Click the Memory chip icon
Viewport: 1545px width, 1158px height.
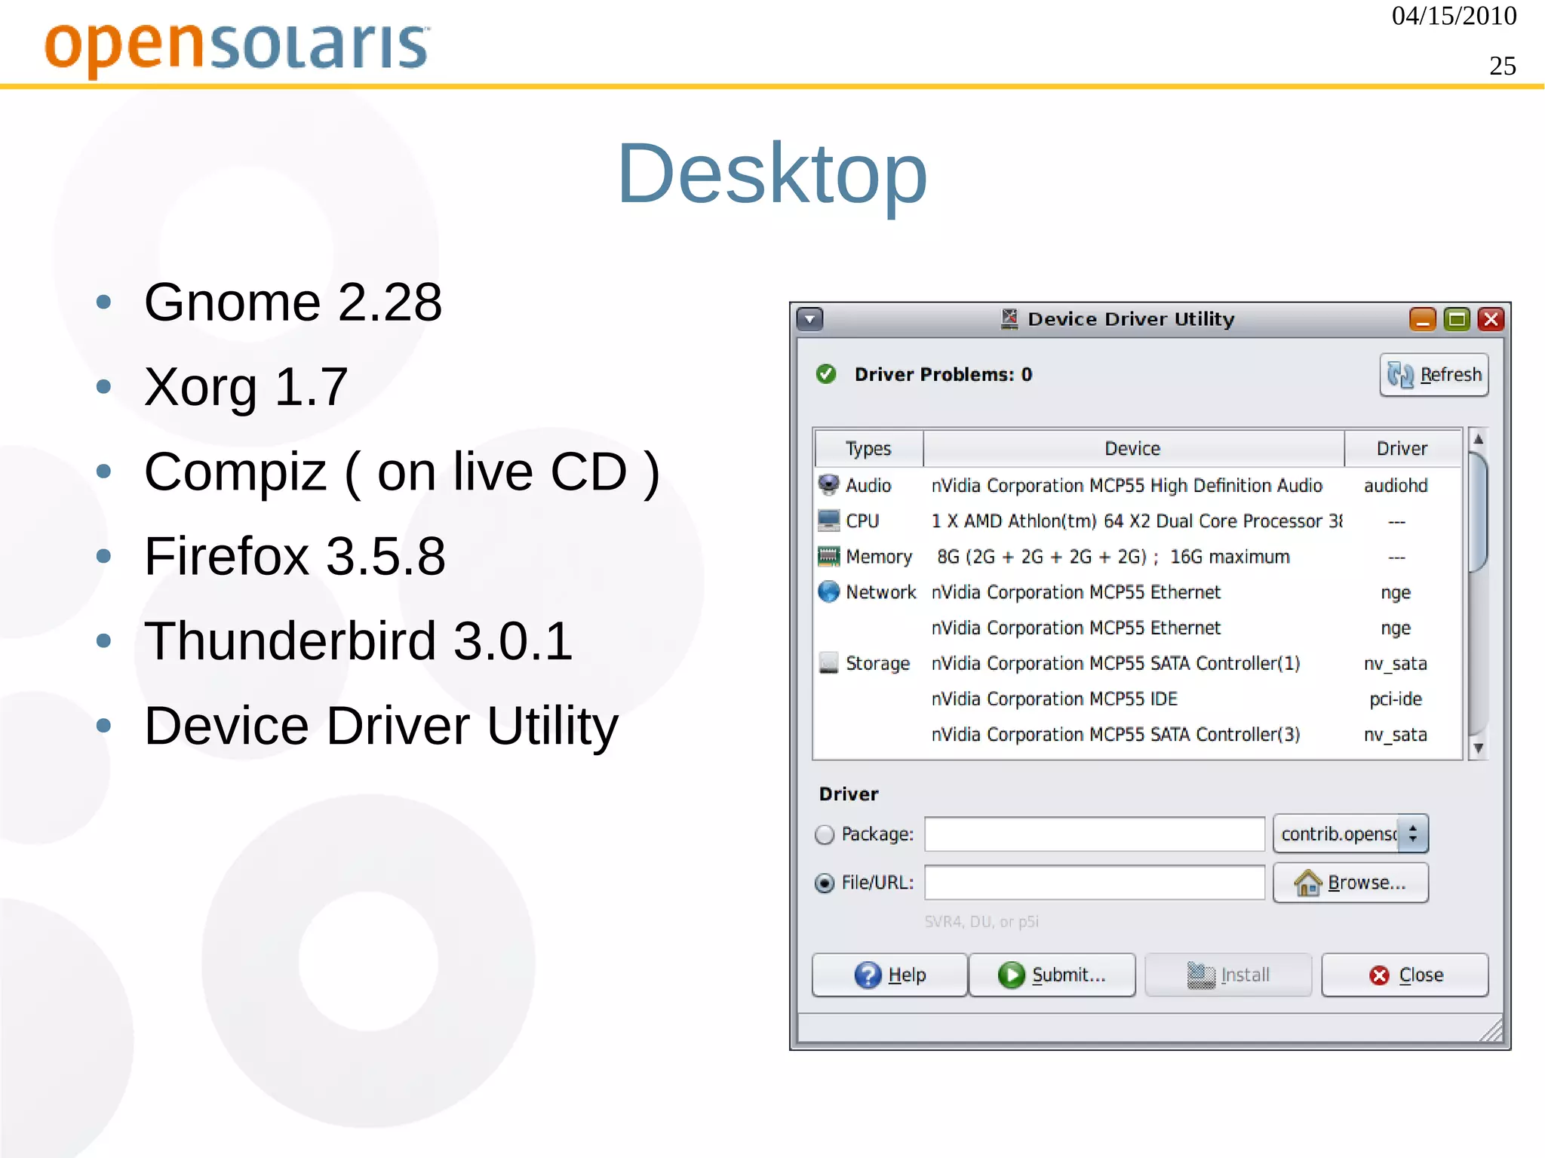coord(829,557)
